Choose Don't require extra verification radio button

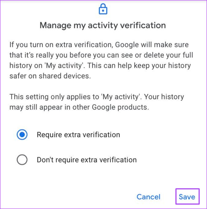click(22, 160)
